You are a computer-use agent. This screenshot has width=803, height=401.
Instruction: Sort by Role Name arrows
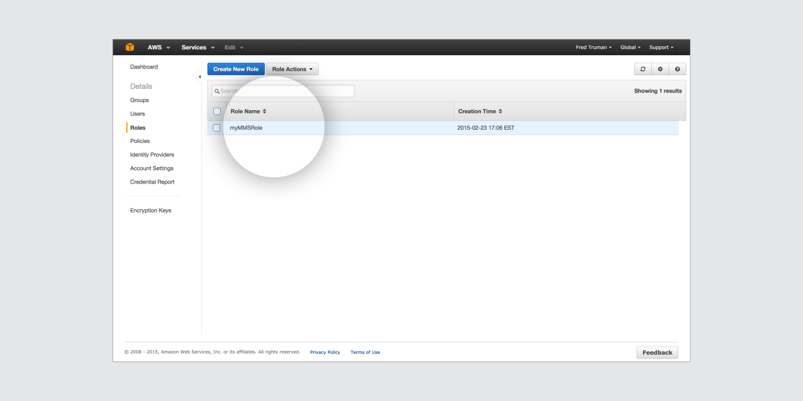pos(265,112)
